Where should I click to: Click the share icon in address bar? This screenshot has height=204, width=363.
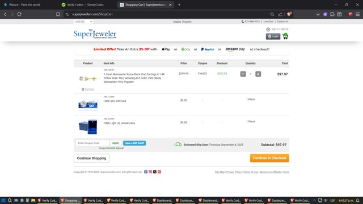click(x=280, y=14)
